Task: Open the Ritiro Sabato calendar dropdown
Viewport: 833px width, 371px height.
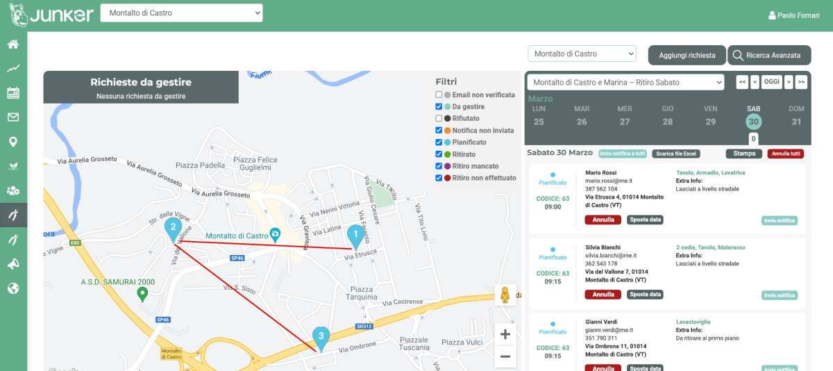Action: [625, 82]
